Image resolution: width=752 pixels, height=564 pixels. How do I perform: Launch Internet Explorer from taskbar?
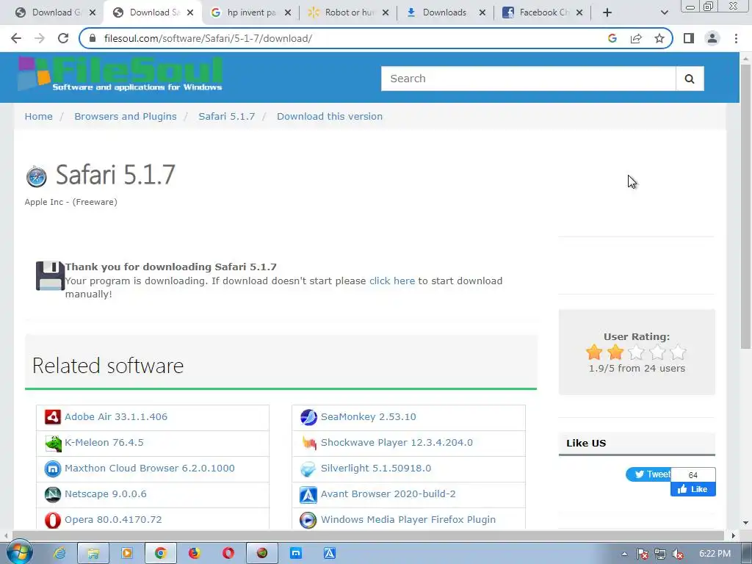coord(59,554)
